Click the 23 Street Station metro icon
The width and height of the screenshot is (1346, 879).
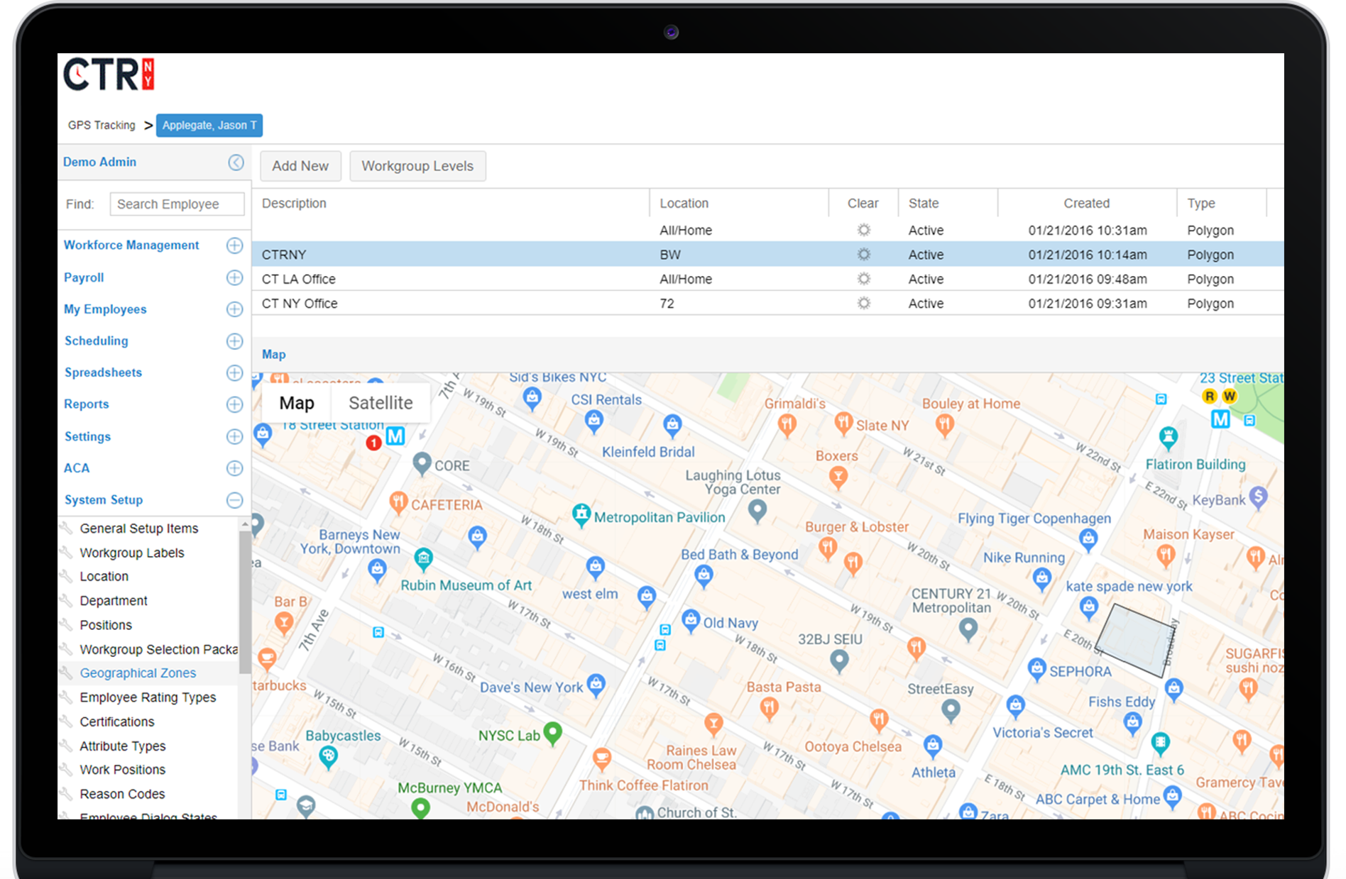pyautogui.click(x=1220, y=419)
